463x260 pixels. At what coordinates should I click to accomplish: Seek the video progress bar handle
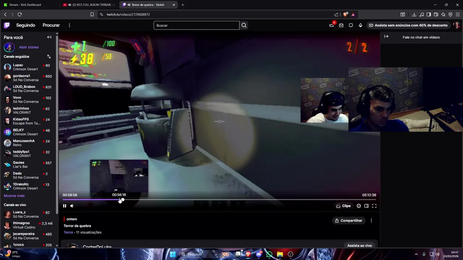coord(122,200)
